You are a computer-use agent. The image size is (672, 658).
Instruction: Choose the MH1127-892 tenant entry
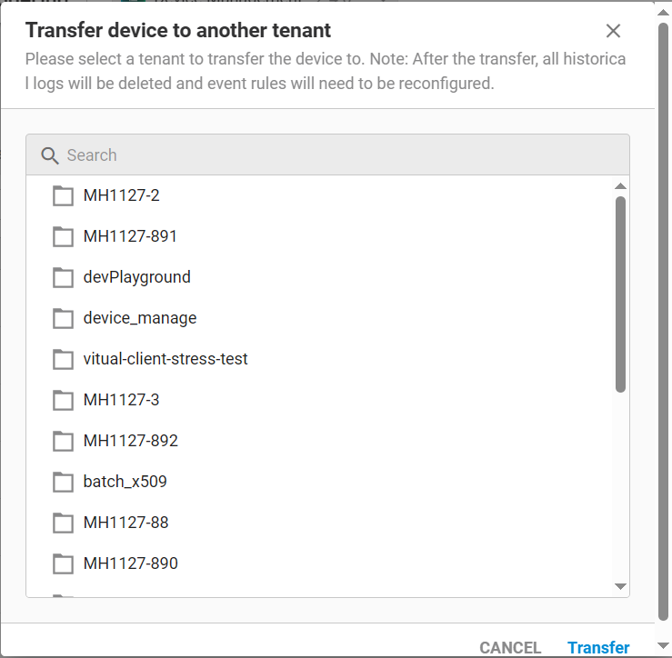(130, 441)
